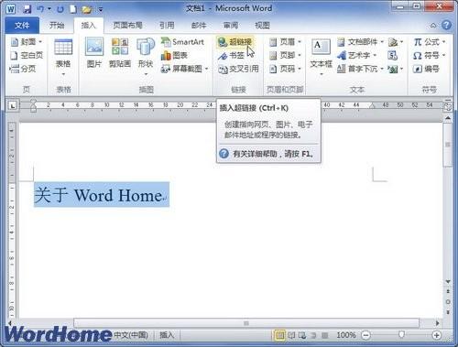Viewport: 458px width, 347px height.
Task: Open Word Help question mark icon
Action: [446, 25]
